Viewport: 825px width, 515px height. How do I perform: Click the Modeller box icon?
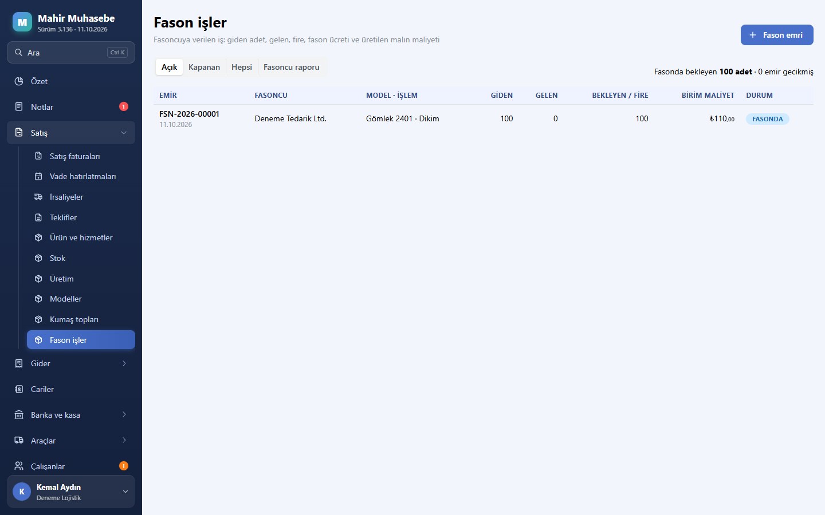coord(38,299)
